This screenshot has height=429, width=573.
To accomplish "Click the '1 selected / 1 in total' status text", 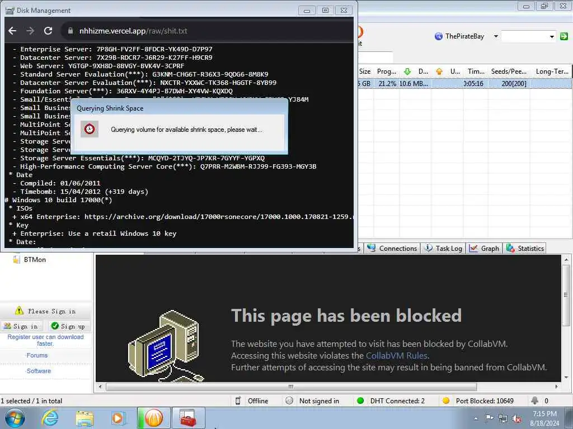I will tap(31, 401).
